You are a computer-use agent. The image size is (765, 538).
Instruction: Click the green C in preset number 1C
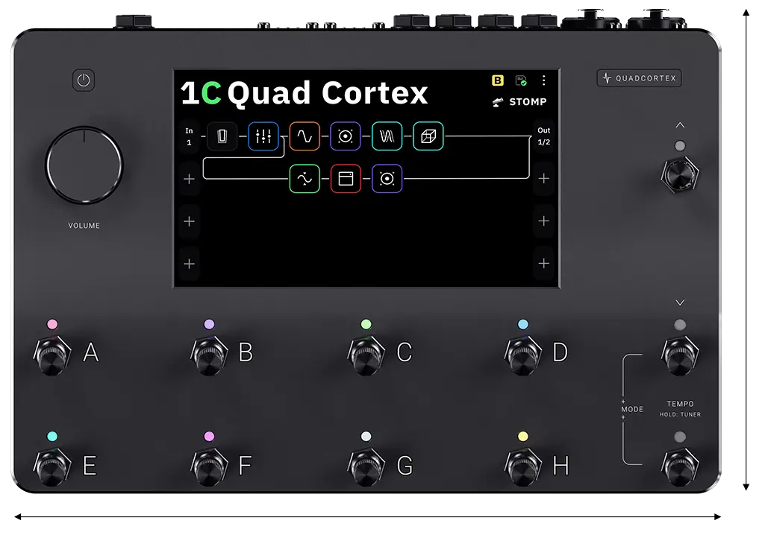click(211, 92)
